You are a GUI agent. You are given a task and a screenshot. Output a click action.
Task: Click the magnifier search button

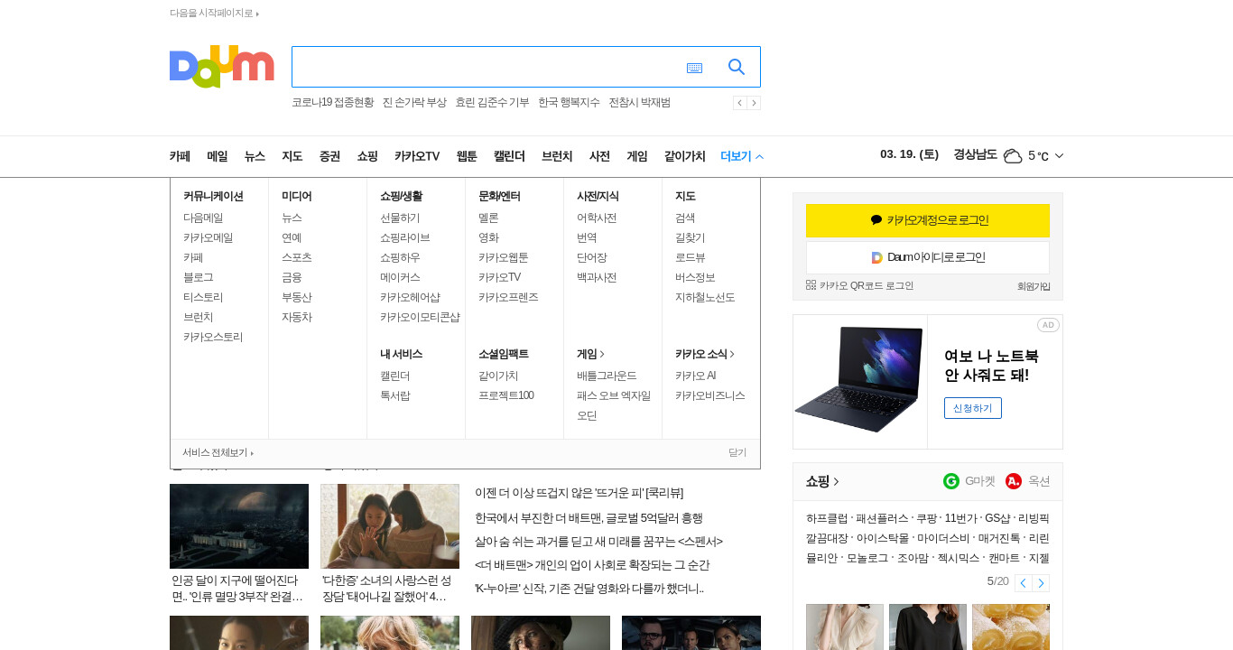737,67
